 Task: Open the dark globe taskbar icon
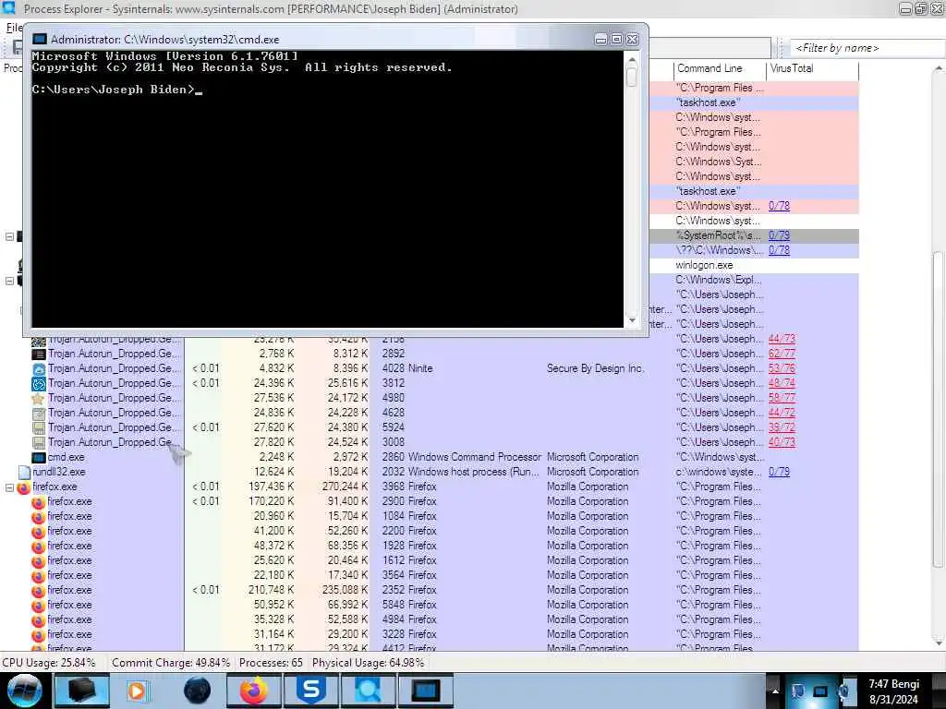click(198, 691)
